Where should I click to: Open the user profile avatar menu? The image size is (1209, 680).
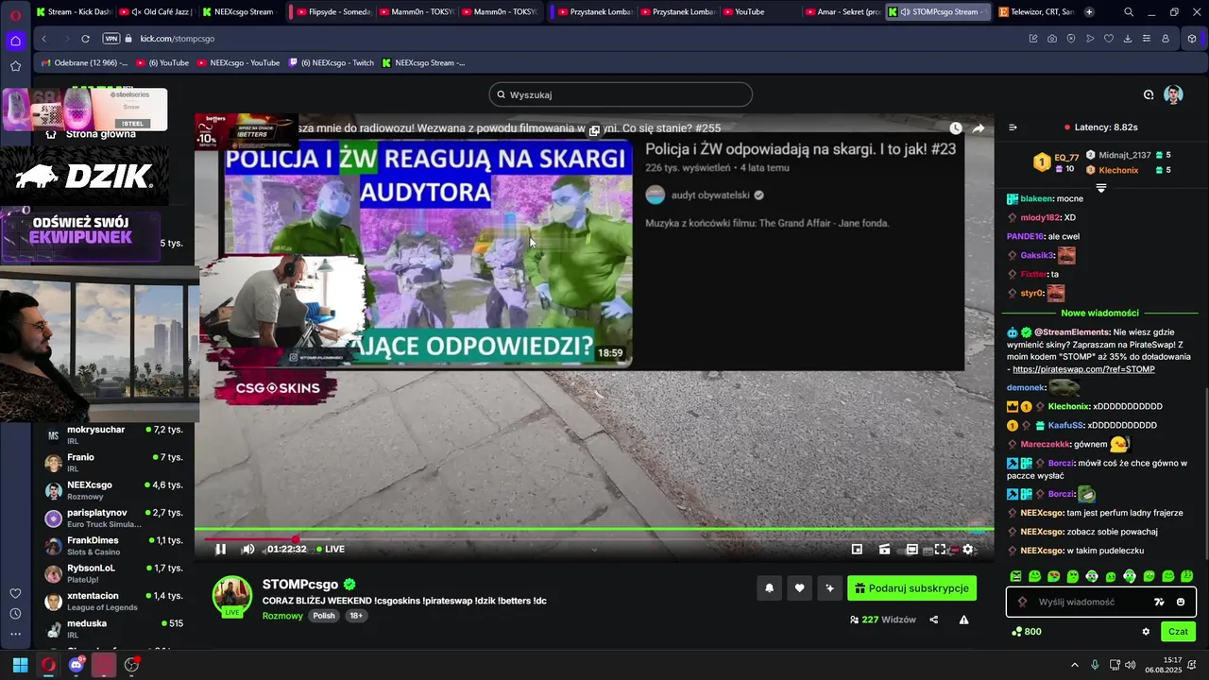pyautogui.click(x=1173, y=94)
